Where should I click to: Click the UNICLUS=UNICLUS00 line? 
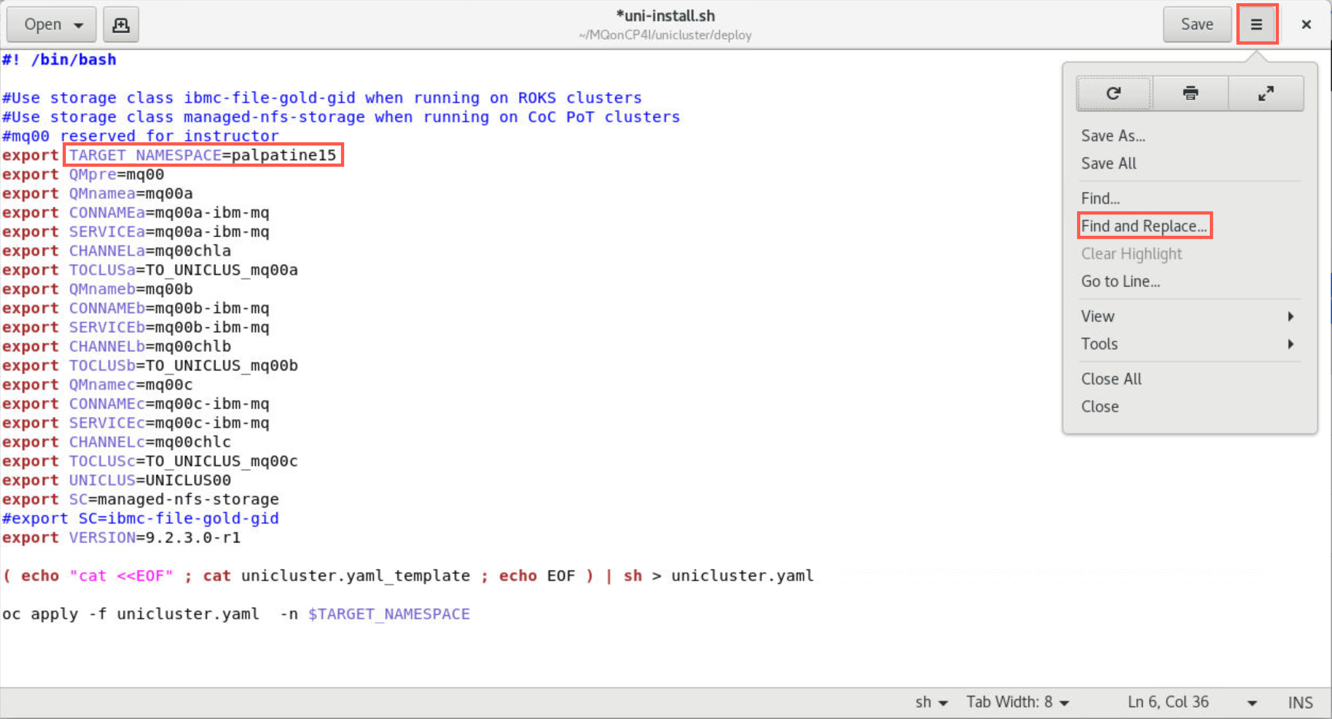(x=117, y=480)
